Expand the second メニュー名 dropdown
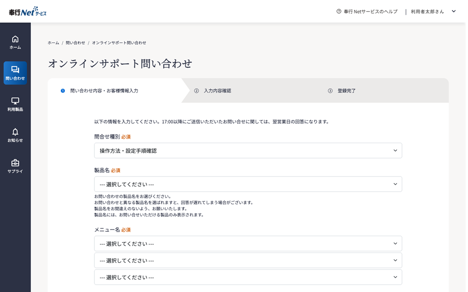Screen dimensions: 468x292 [248, 261]
